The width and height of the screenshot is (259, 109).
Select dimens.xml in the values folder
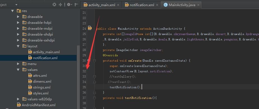point(42,82)
